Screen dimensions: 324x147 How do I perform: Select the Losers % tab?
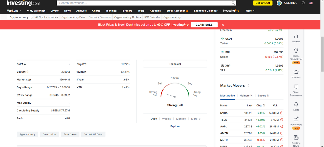pyautogui.click(x=264, y=96)
